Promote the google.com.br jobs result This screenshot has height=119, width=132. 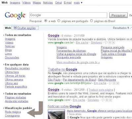tap(114, 83)
